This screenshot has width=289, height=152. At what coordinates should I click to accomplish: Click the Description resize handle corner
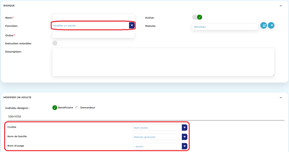pos(273,75)
